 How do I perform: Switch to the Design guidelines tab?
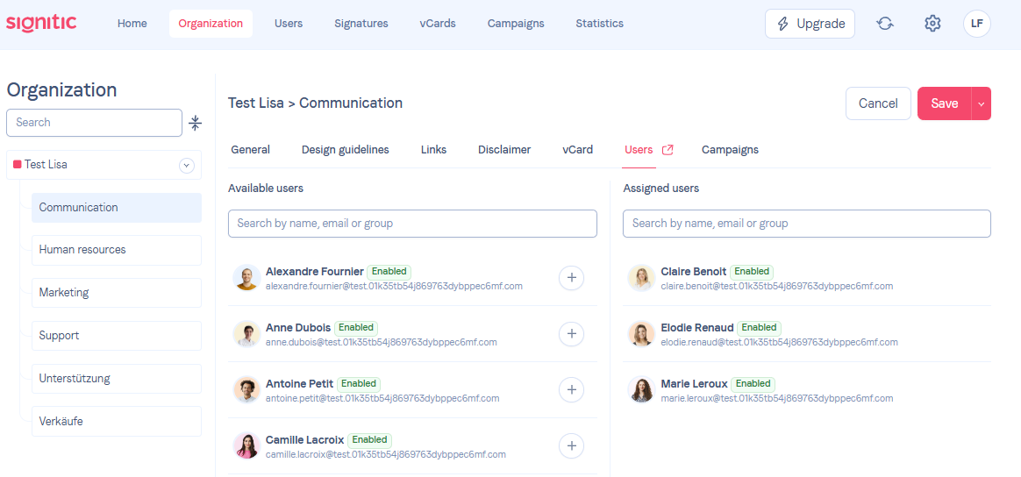[345, 150]
